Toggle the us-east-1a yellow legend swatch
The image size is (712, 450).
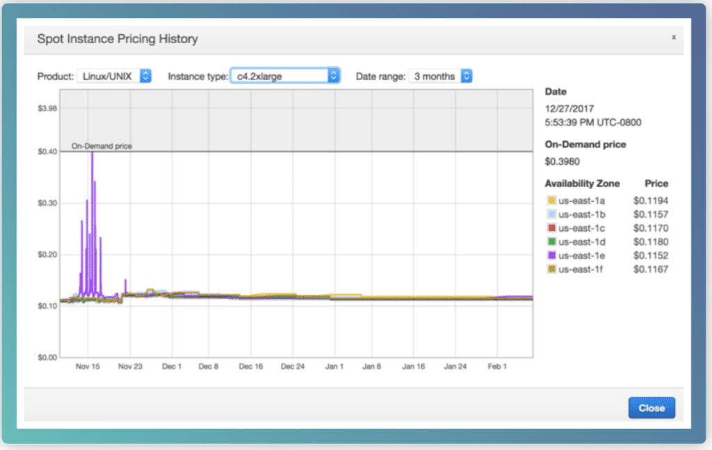[x=551, y=200]
